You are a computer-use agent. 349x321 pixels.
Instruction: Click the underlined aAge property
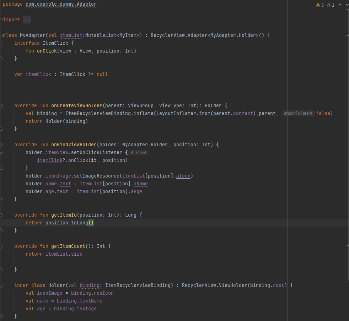click(x=136, y=191)
